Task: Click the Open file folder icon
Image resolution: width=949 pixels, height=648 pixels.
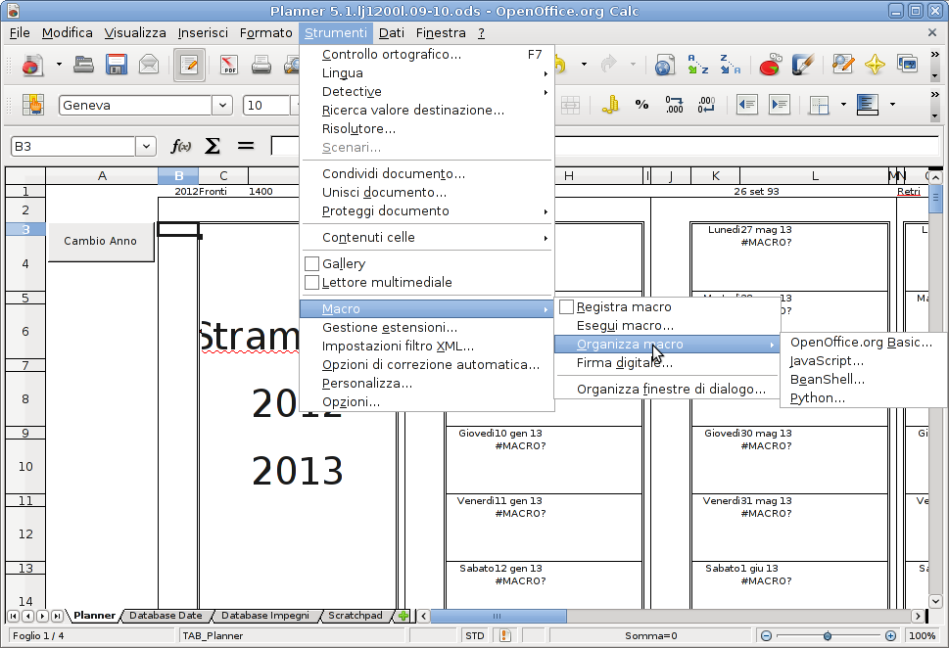Action: [x=83, y=65]
